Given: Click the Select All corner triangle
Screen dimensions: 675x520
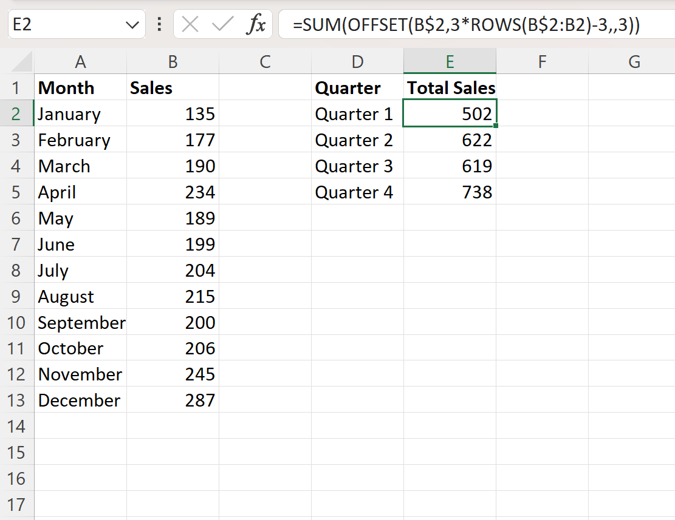Looking at the screenshot, I should pyautogui.click(x=21, y=62).
